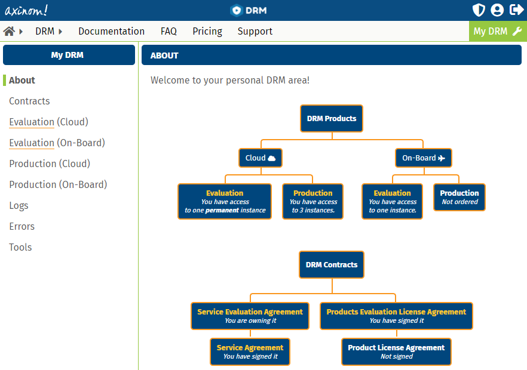Click the cloud icon in Cloud box

[x=271, y=158]
